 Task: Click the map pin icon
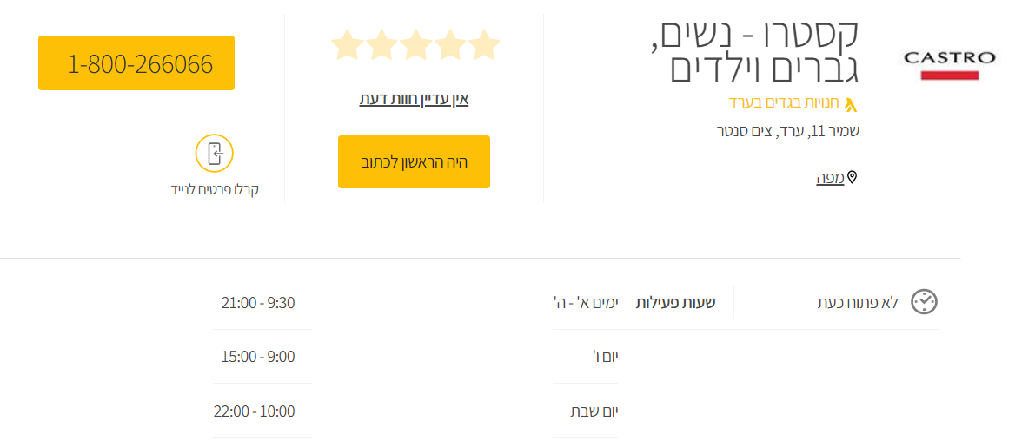(853, 178)
